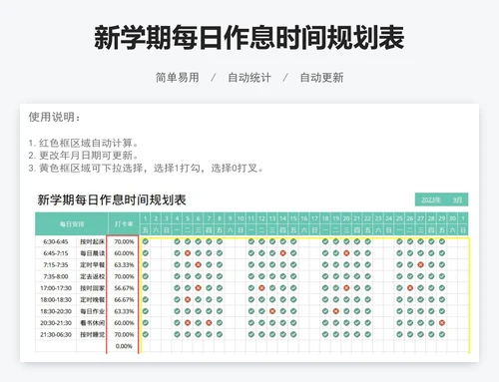Select the 18:00-18:30 time cell
The height and width of the screenshot is (382, 499).
56,299
